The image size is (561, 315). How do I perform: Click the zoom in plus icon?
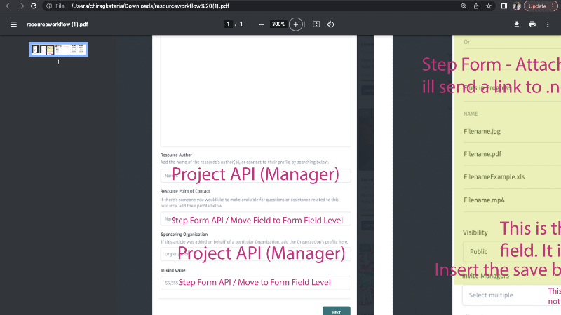point(295,24)
